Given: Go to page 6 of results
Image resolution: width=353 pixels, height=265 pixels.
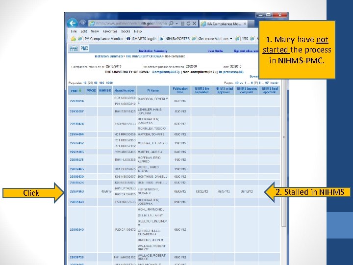Looking at the screenshot, I should [252, 83].
